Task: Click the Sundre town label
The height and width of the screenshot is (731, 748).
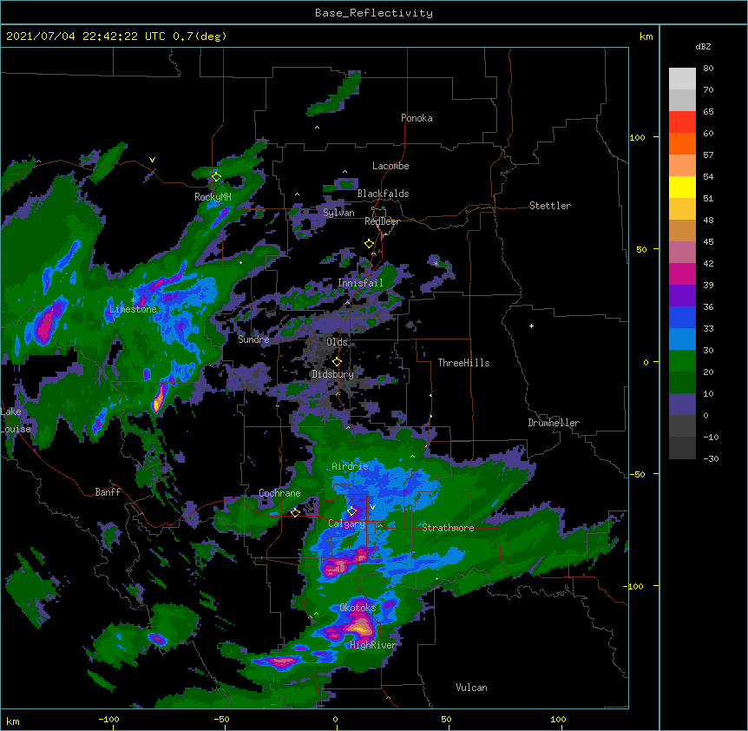Action: [x=253, y=339]
